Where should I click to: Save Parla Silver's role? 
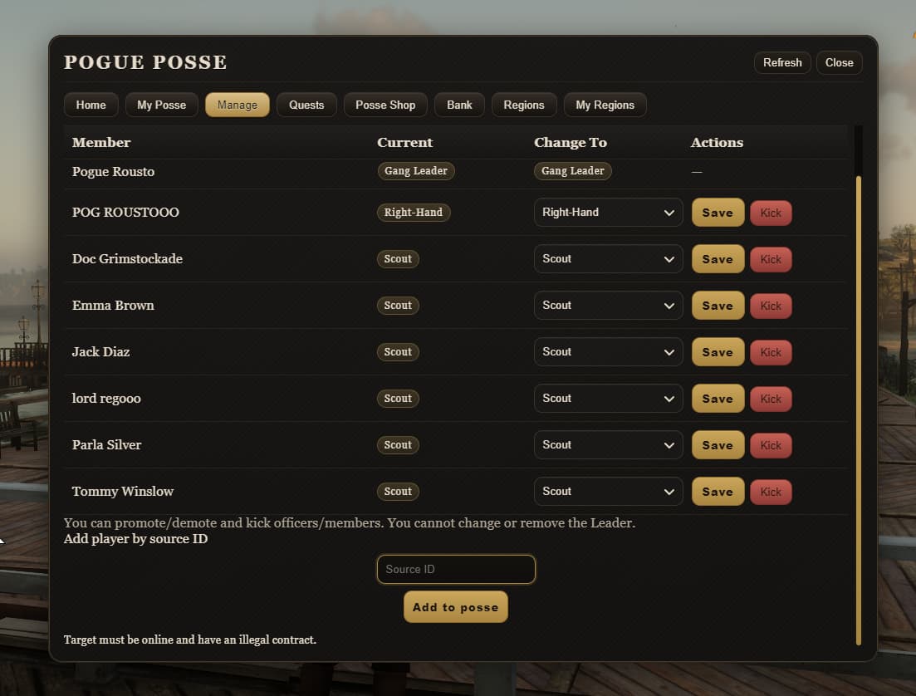pos(718,444)
